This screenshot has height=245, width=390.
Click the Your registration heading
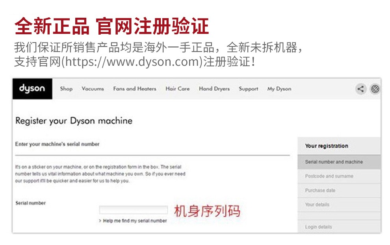327,146
